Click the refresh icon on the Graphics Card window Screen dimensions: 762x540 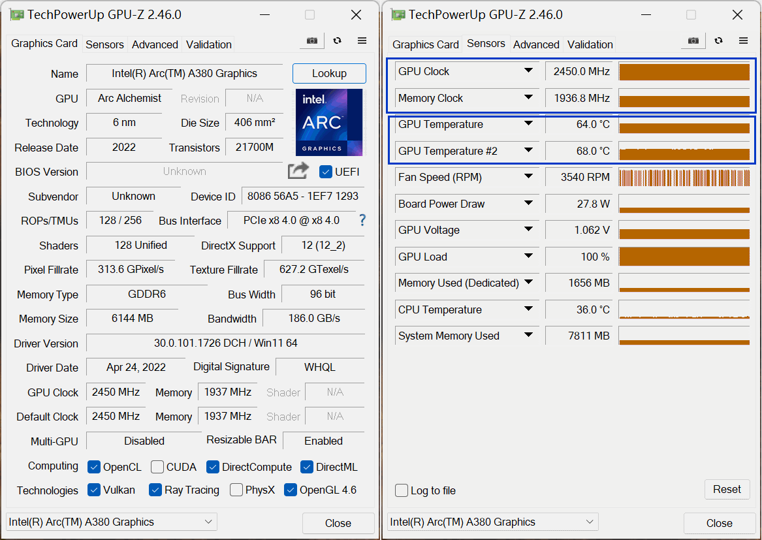coord(337,40)
